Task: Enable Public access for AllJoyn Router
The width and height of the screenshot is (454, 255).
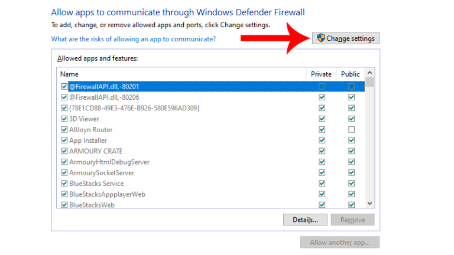Action: click(x=351, y=129)
